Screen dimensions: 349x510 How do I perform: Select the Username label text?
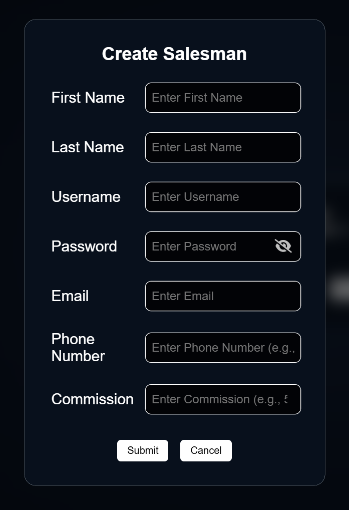pos(86,197)
